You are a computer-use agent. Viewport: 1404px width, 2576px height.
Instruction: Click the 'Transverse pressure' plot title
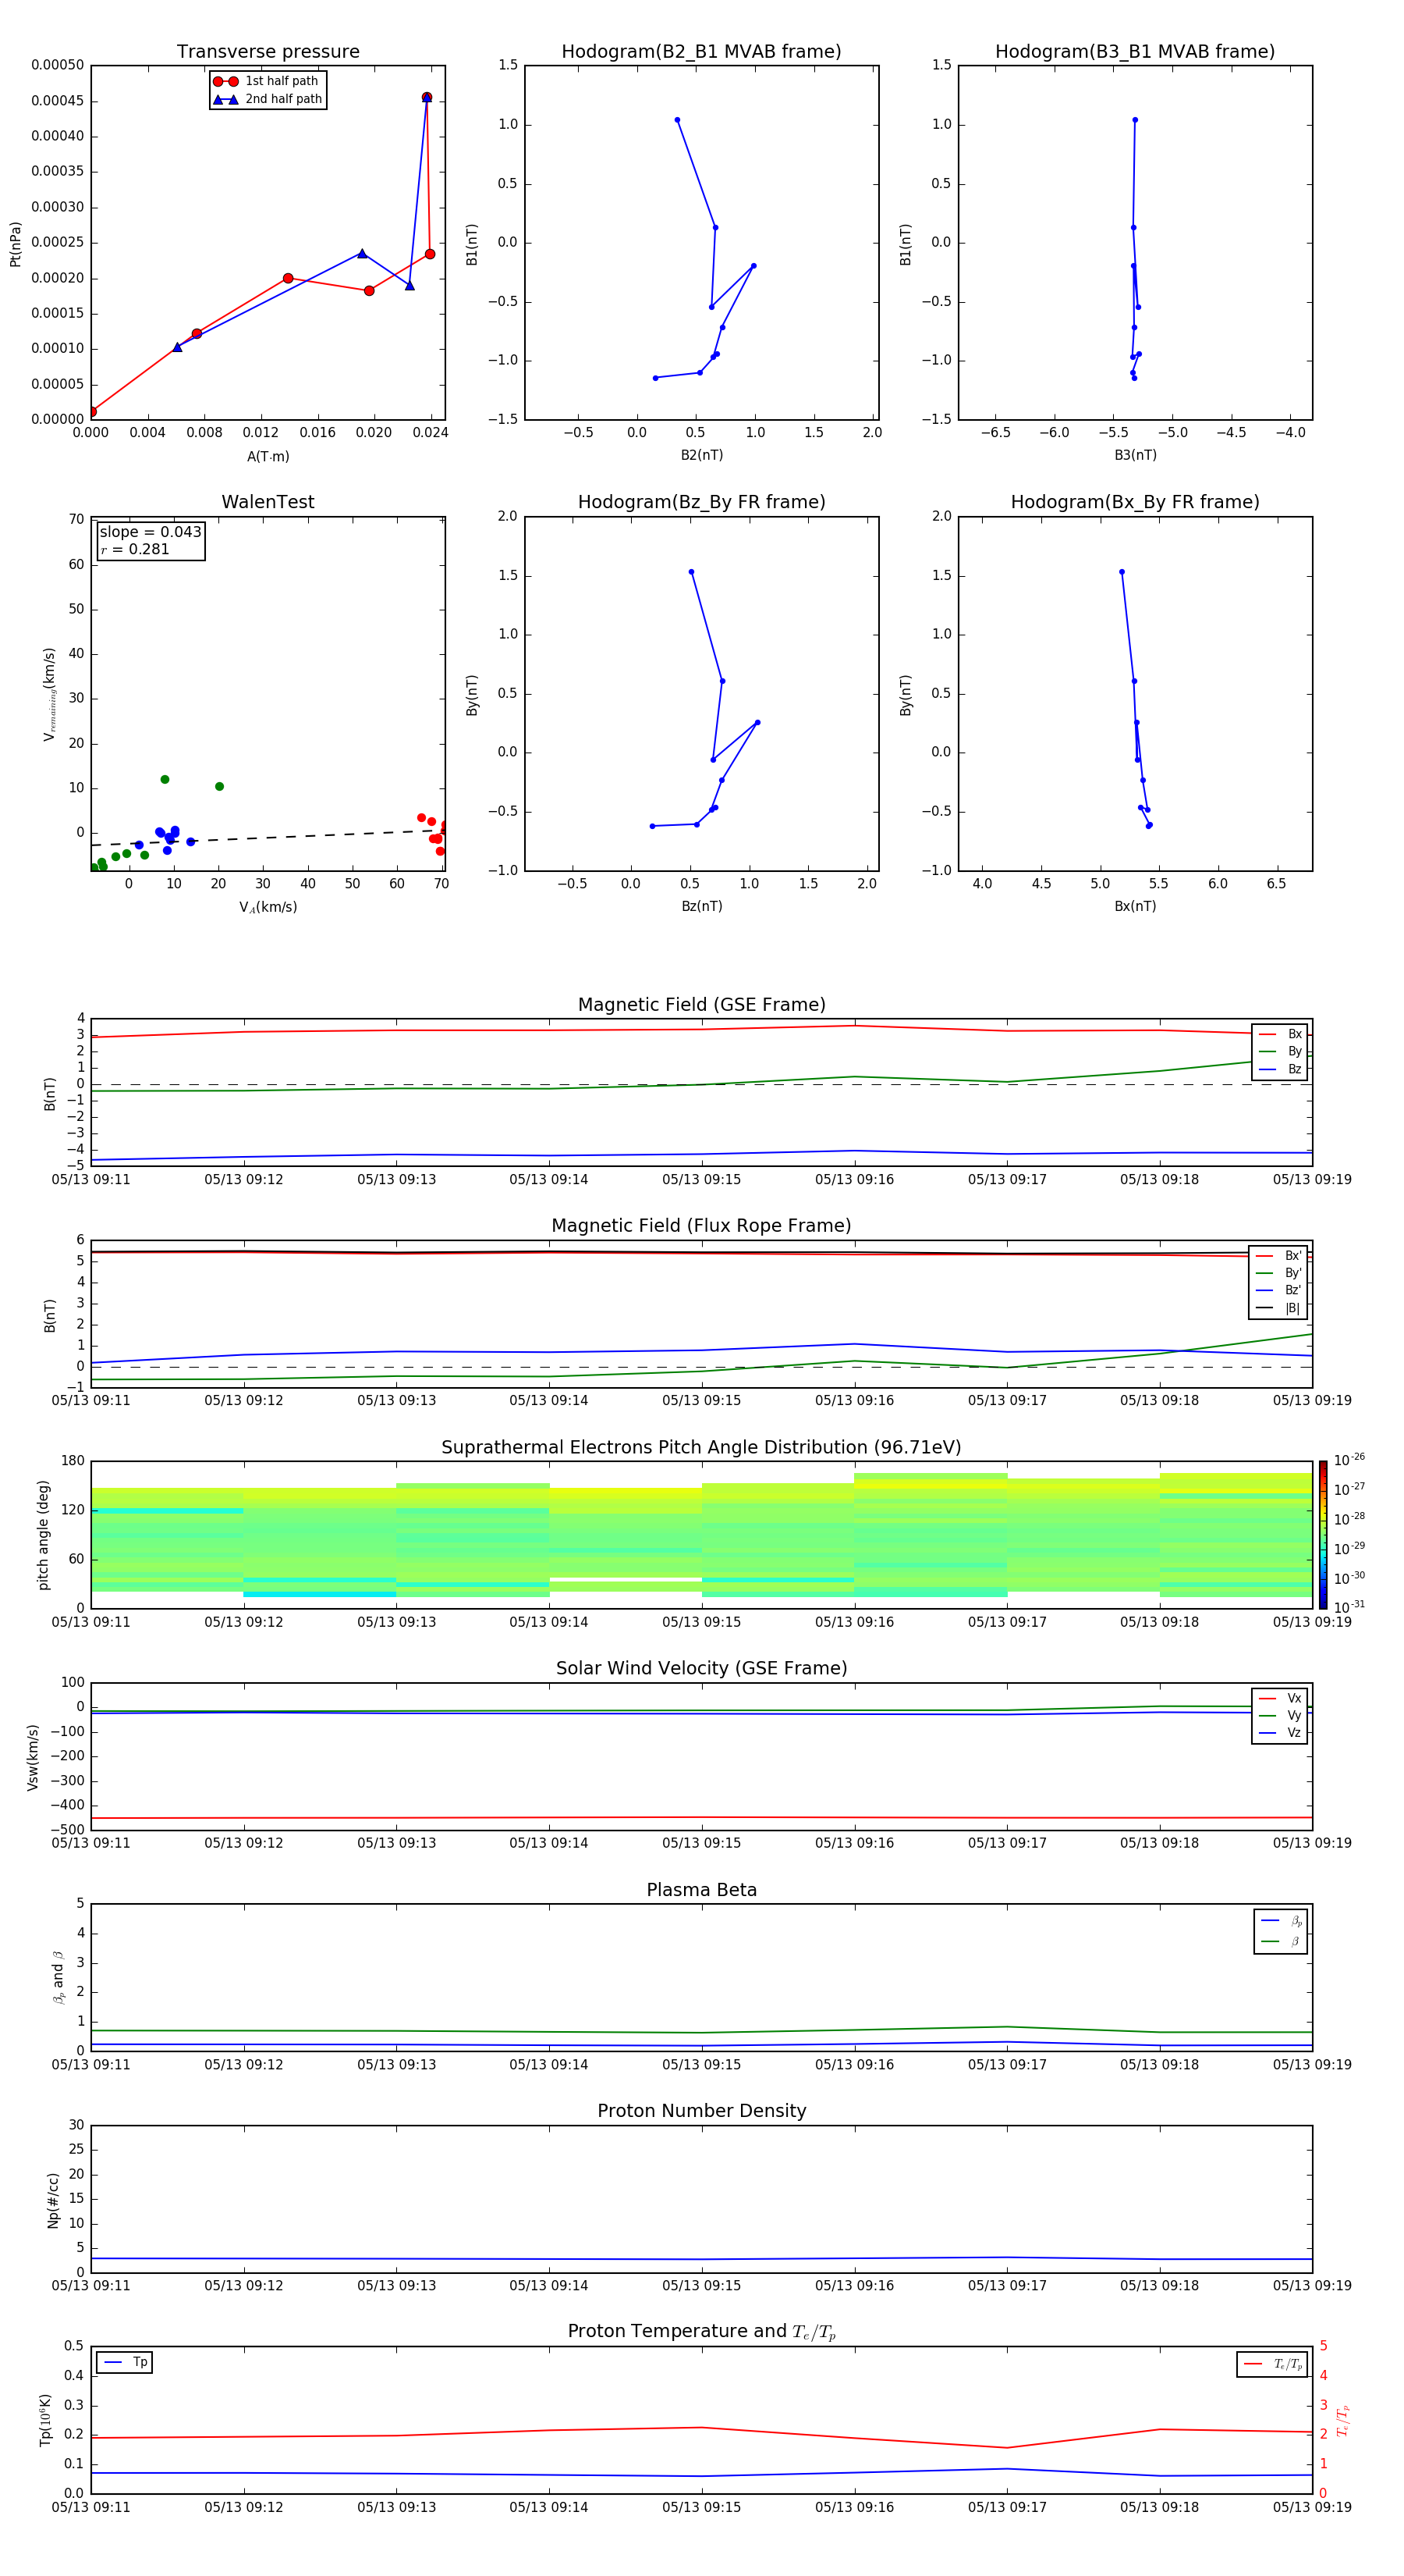pyautogui.click(x=268, y=51)
